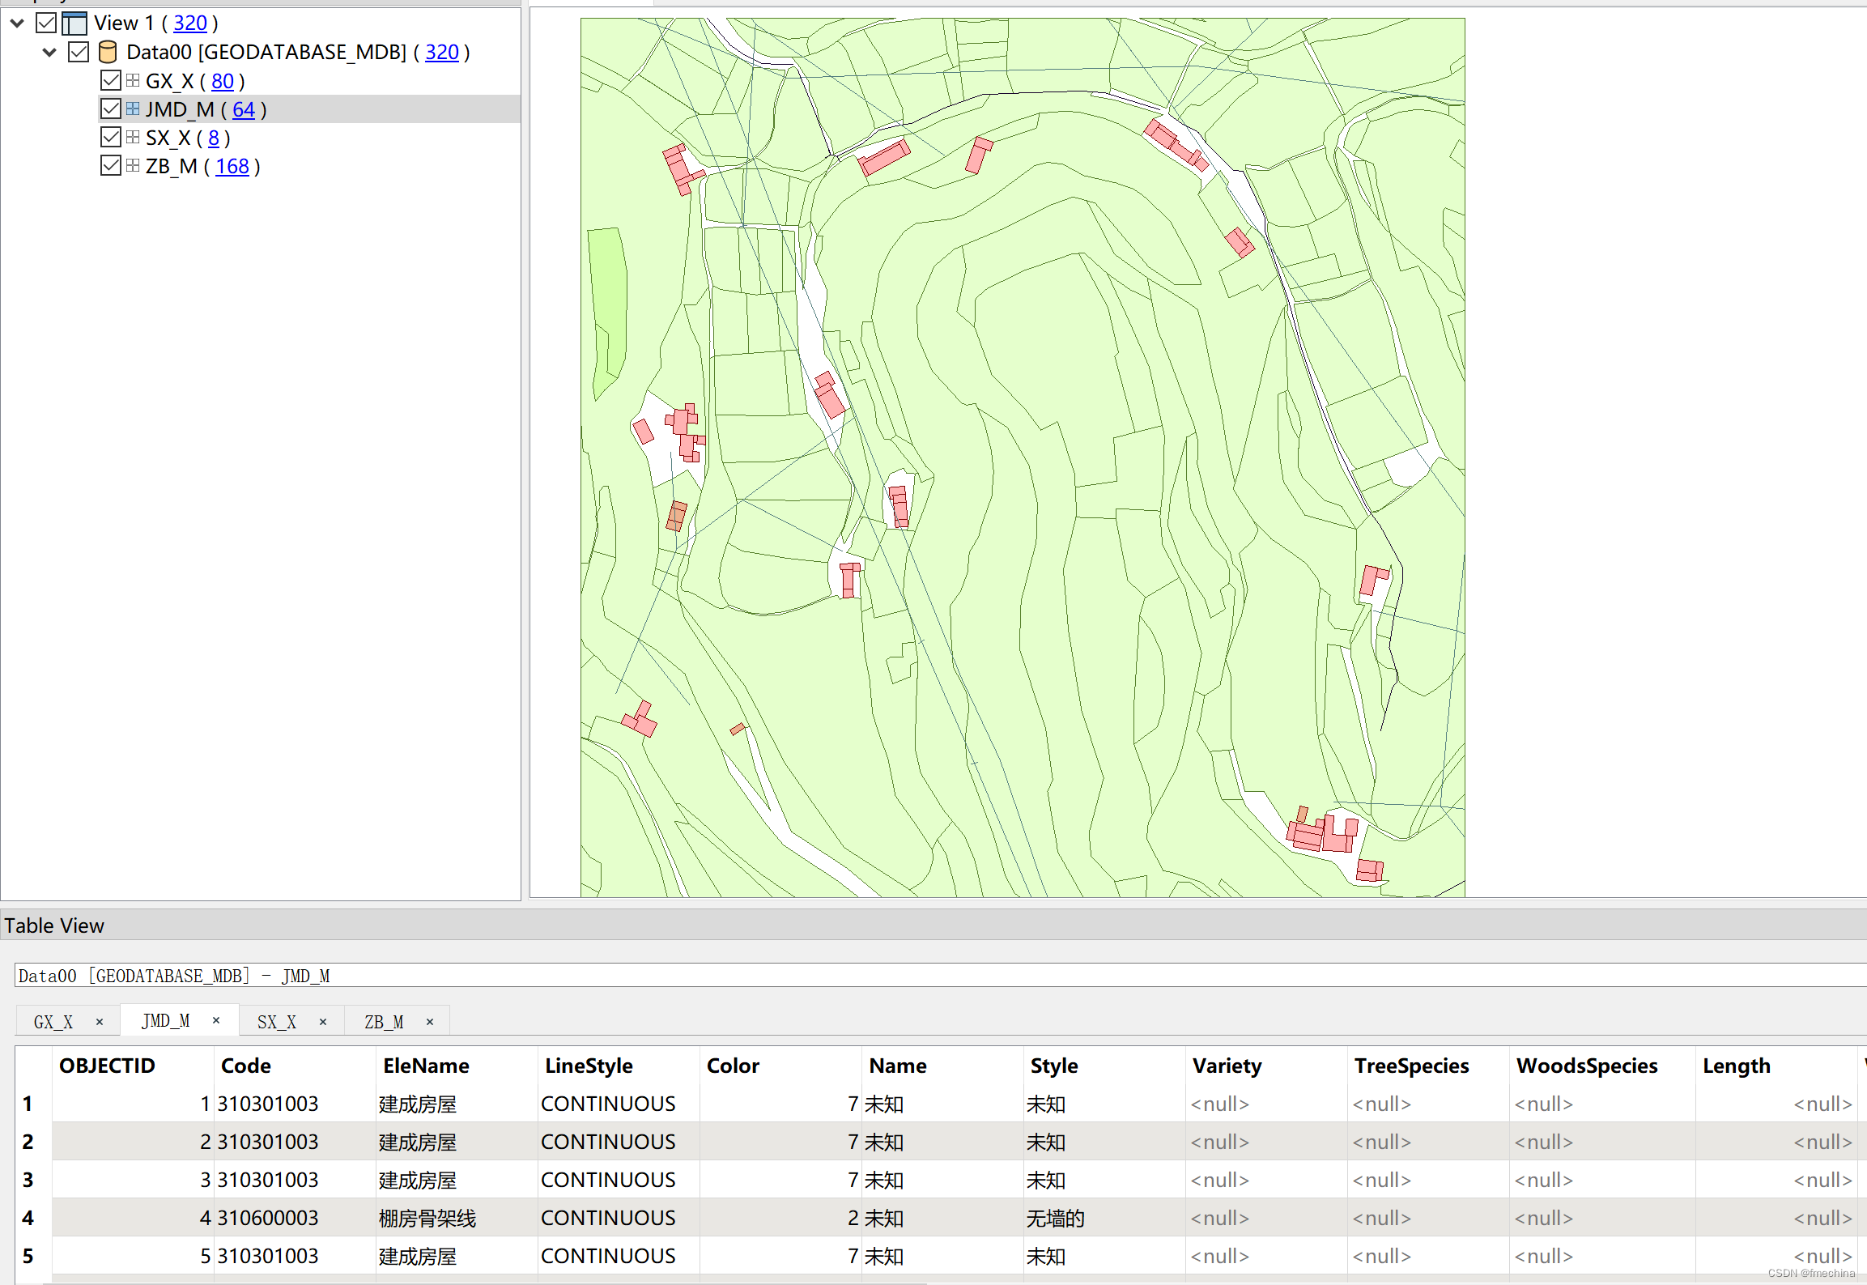
Task: Click the table icon next to JMD_M
Action: [131, 109]
